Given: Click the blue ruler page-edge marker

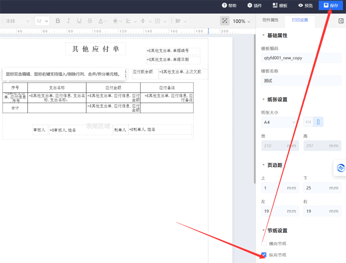Looking at the screenshot, I should [208, 31].
